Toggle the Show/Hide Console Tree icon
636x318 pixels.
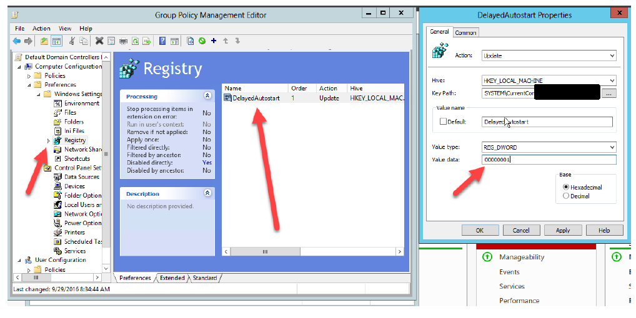coord(56,41)
